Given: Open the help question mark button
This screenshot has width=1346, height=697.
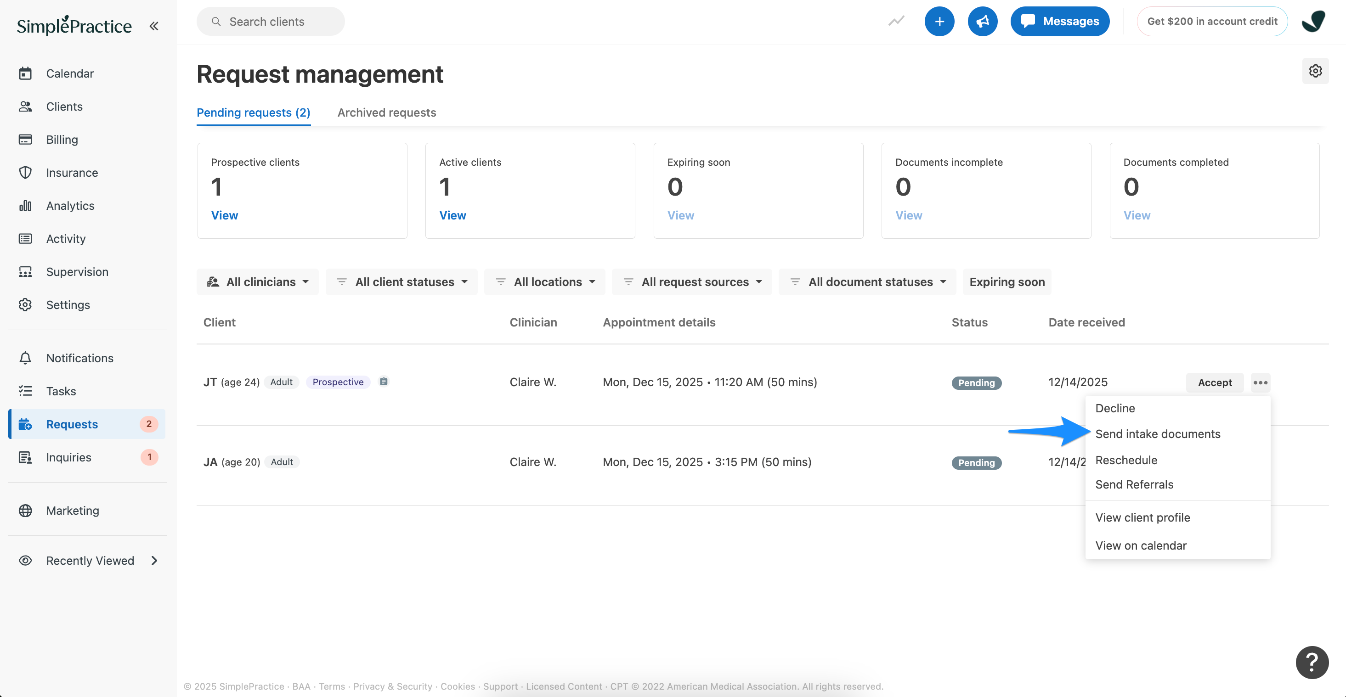Looking at the screenshot, I should (x=1312, y=663).
